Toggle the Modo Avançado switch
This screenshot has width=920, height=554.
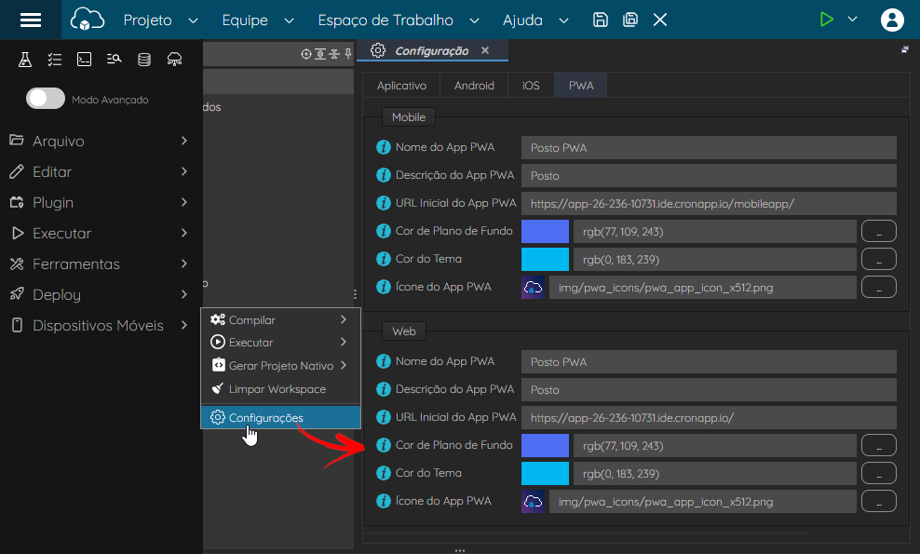pyautogui.click(x=46, y=99)
